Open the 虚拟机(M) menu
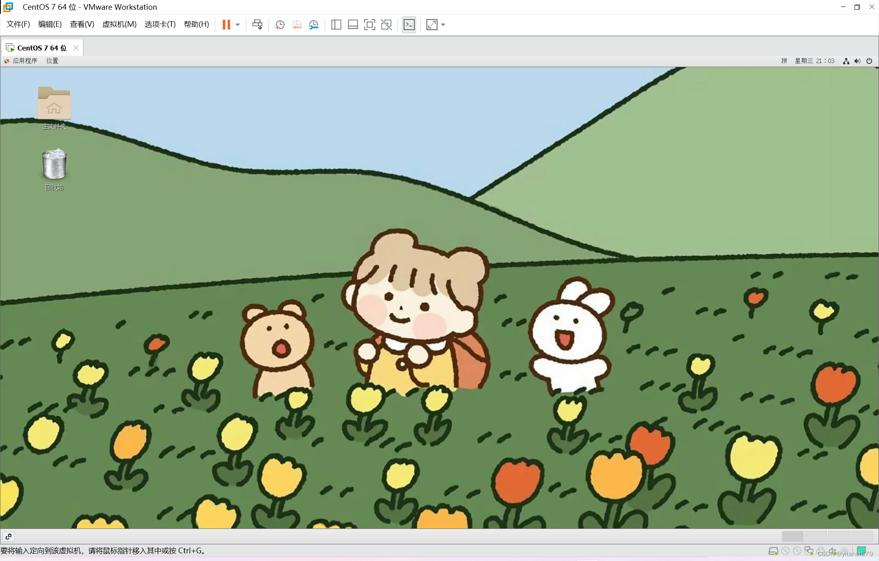This screenshot has height=561, width=879. 119,24
